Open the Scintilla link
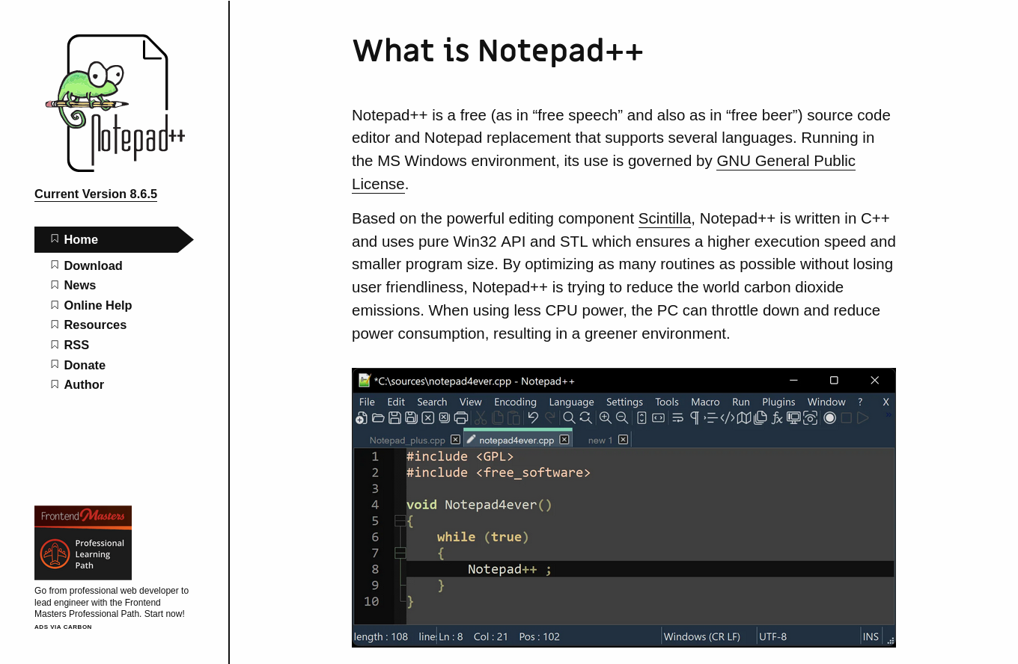The width and height of the screenshot is (1018, 664). (665, 218)
